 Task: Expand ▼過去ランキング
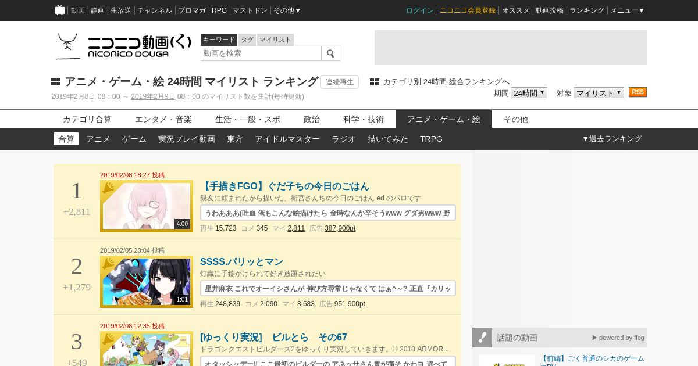click(612, 139)
